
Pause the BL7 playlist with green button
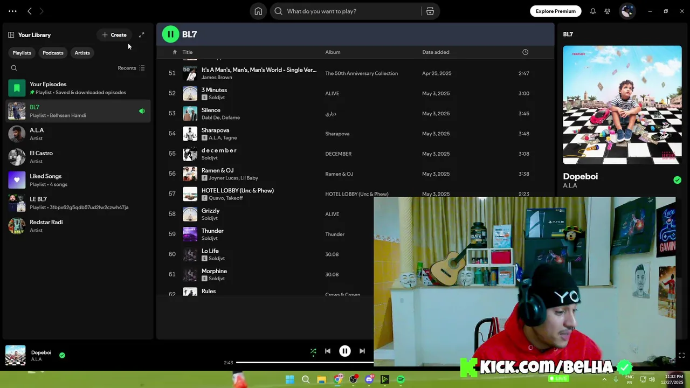pos(170,34)
